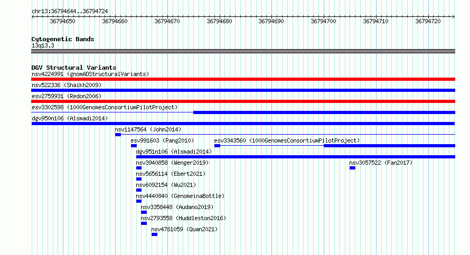Open the nsv4440840 (GenomeinaBottle) label

pyautogui.click(x=180, y=196)
